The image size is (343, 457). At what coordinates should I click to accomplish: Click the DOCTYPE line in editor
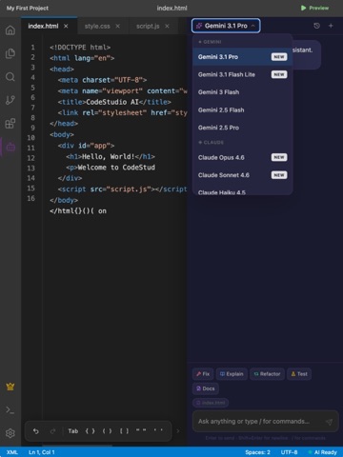pyautogui.click(x=80, y=48)
